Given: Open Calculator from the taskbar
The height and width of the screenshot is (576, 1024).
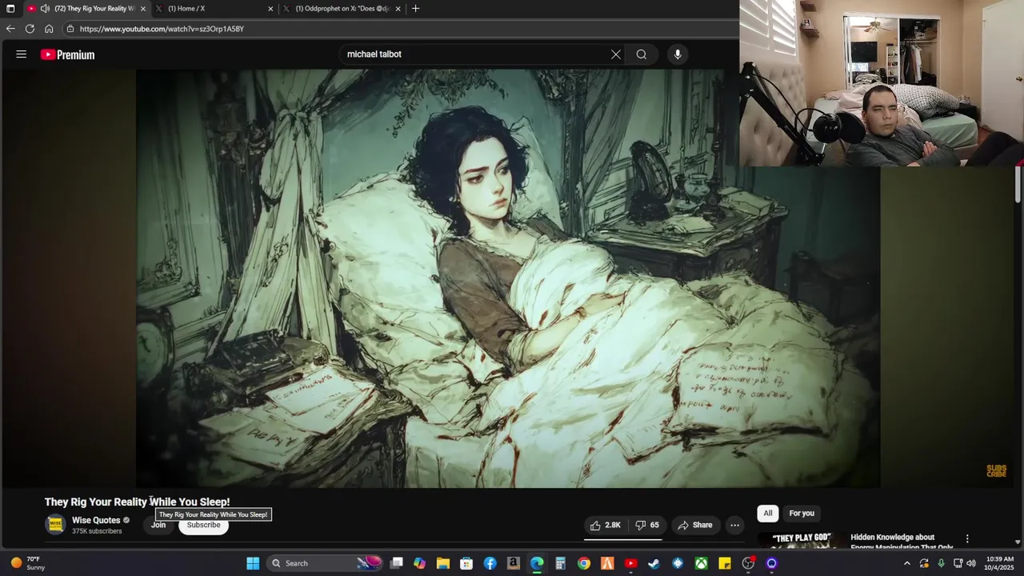Looking at the screenshot, I should tap(560, 563).
